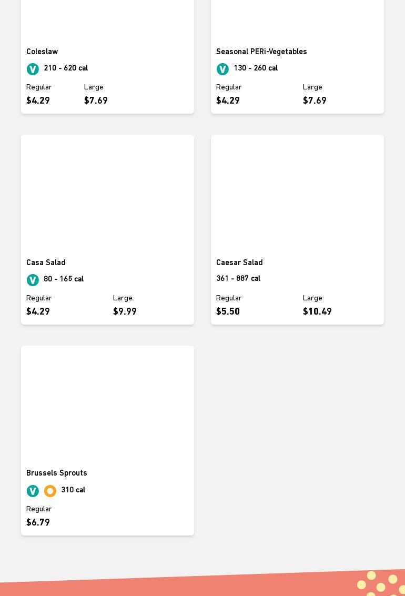Open the Coleslaw item title
Screen dimensions: 405x596
tap(42, 52)
